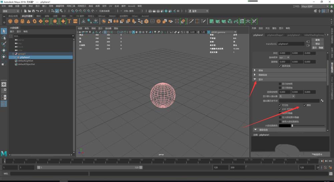
Task: Switch to the pSphereShape1 tab
Action: 275,35
